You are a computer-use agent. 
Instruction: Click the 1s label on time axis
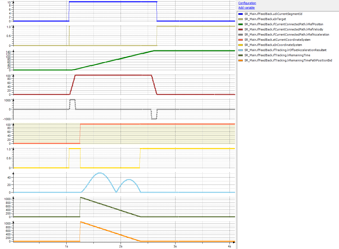coord(66,246)
